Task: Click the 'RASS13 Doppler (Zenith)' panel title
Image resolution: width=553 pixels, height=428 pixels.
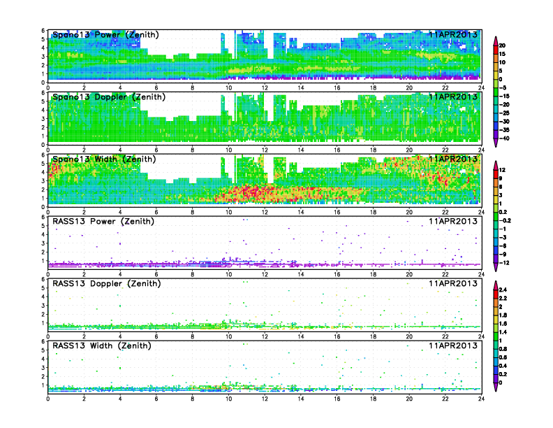Action: [x=107, y=283]
